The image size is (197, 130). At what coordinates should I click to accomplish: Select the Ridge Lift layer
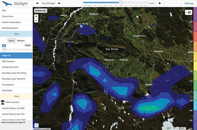pos(16,56)
